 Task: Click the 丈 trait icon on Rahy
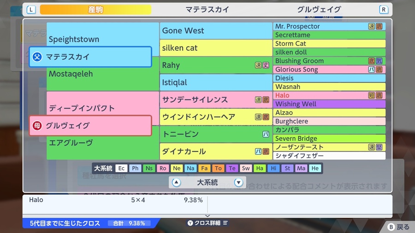(x=266, y=65)
